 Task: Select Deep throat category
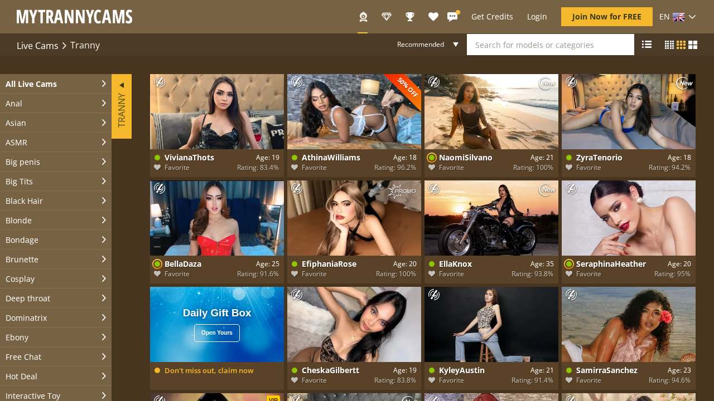[x=56, y=298]
